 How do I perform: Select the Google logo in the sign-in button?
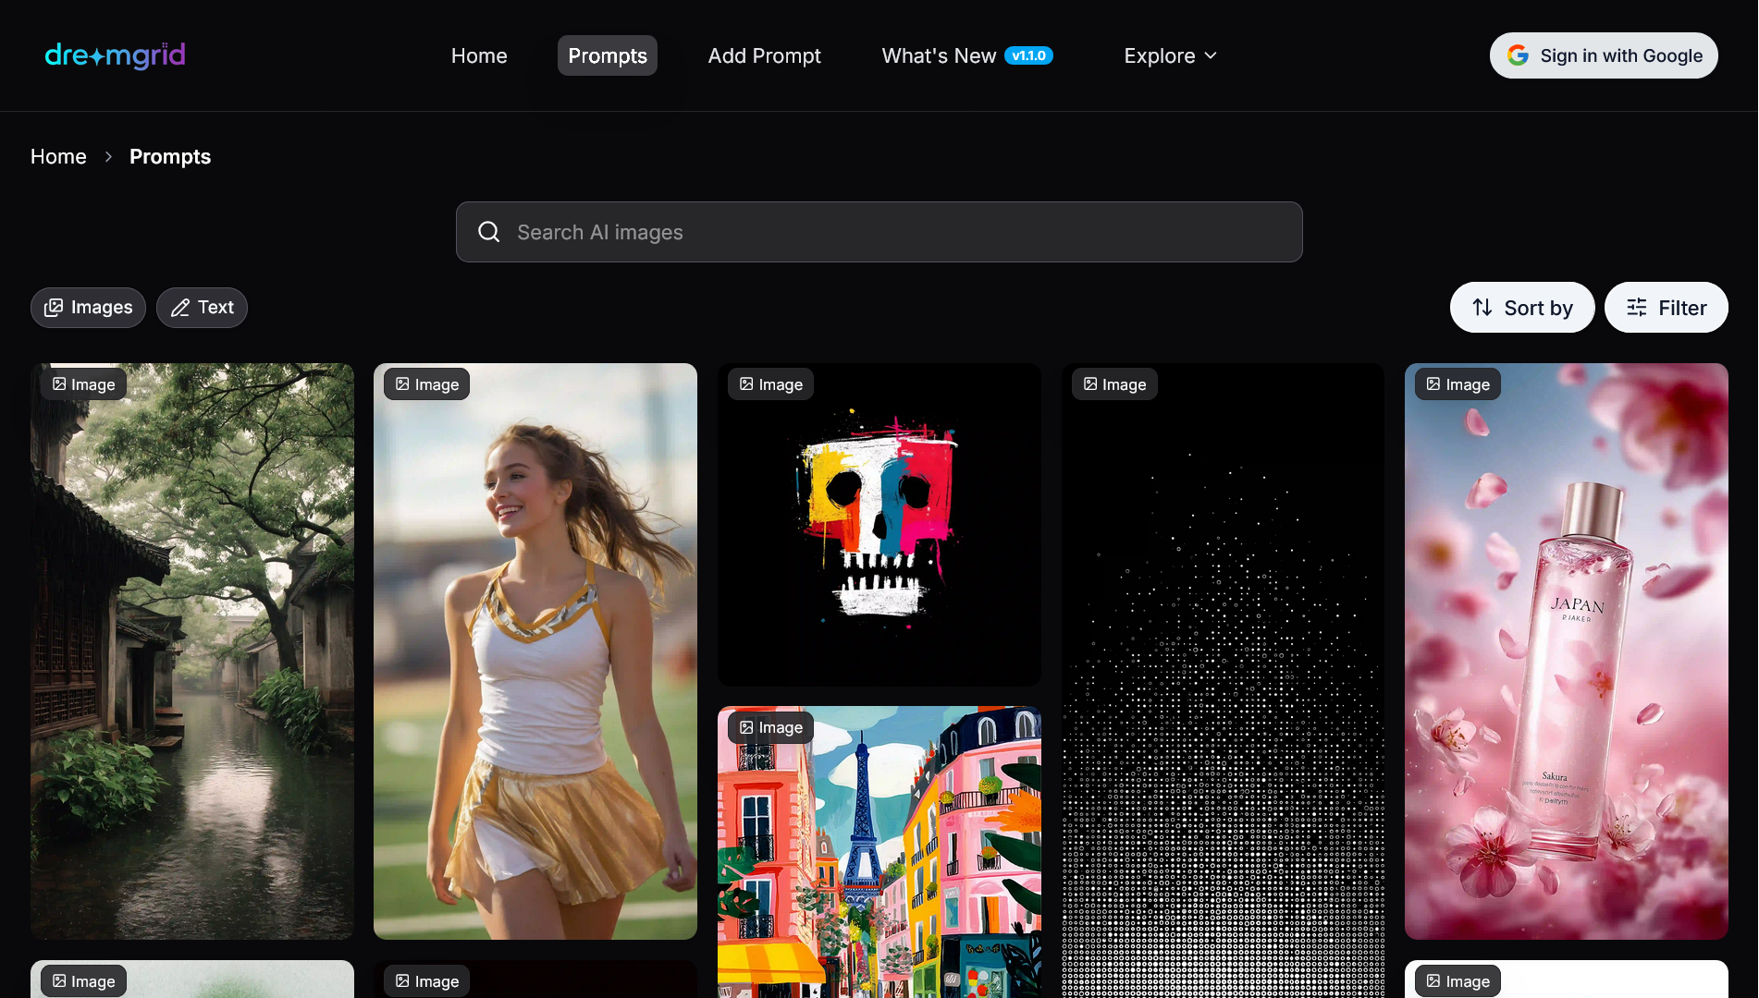[x=1518, y=55]
